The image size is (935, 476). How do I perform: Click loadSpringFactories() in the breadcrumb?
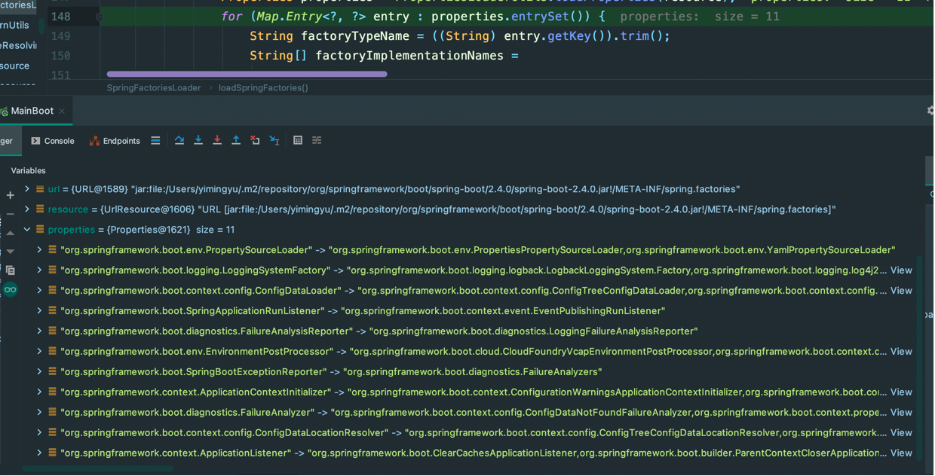click(263, 88)
